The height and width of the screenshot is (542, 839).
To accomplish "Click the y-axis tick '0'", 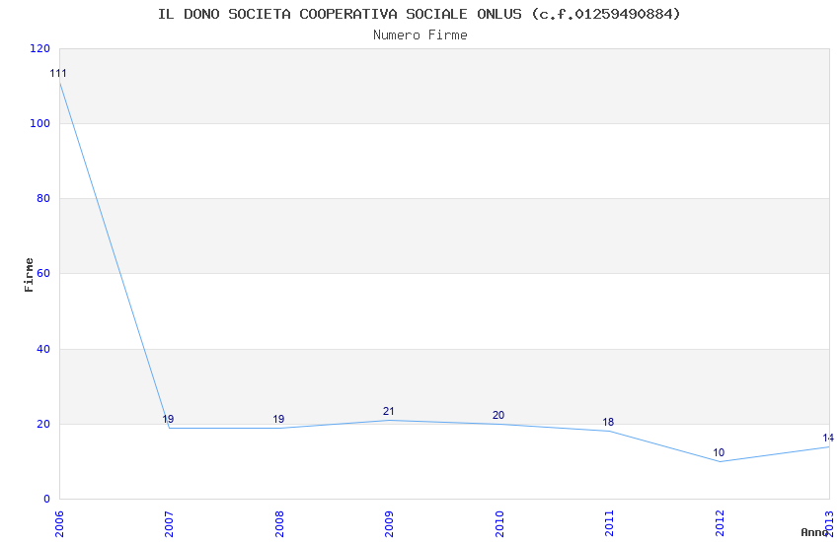I will pos(47,499).
